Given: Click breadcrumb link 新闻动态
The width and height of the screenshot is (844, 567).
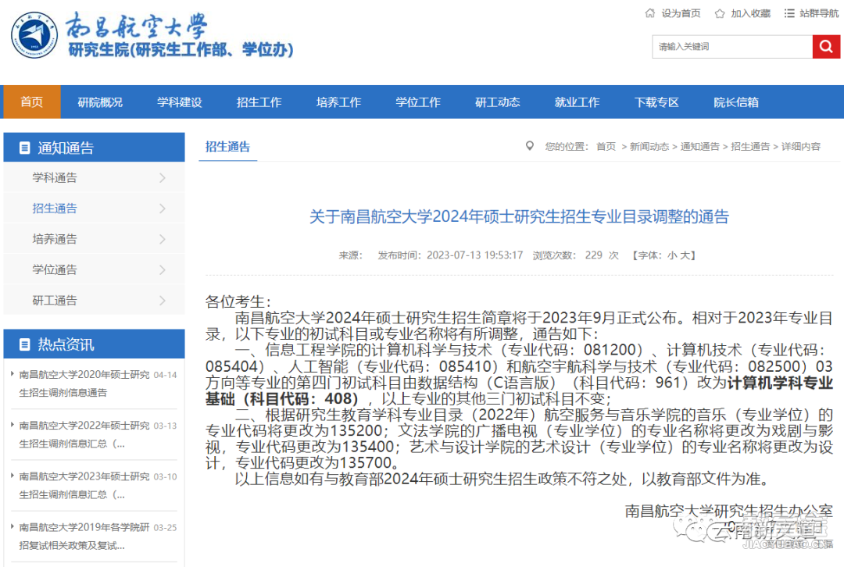Looking at the screenshot, I should [649, 146].
